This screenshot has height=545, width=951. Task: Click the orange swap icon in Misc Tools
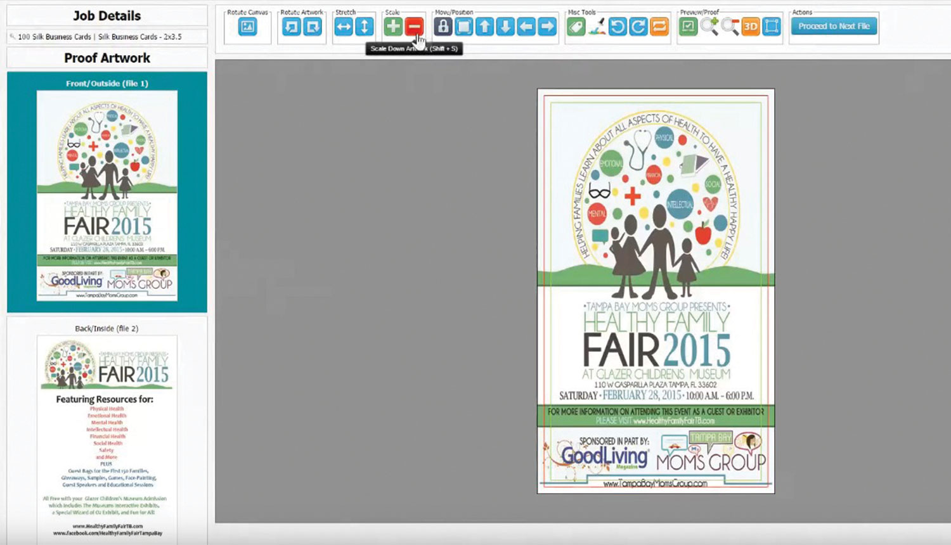coord(659,27)
